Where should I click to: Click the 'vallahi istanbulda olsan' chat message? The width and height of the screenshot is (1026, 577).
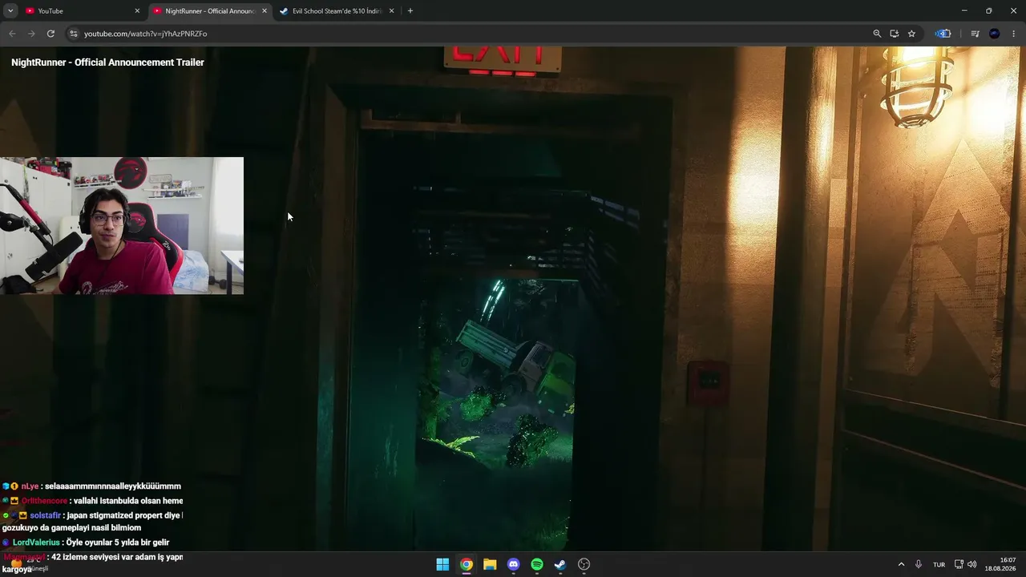click(x=92, y=501)
